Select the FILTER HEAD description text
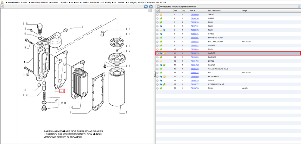301x144 pixels. coord(213,77)
